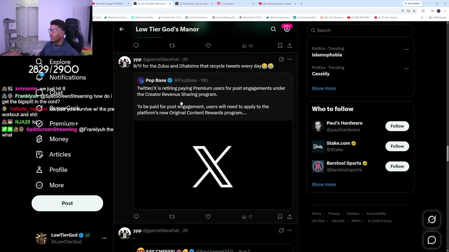Open the YouTube Converter bookmark
The image size is (449, 252).
point(197,17)
